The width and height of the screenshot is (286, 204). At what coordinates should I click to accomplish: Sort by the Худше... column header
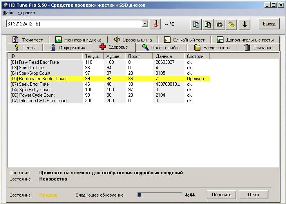(x=114, y=56)
